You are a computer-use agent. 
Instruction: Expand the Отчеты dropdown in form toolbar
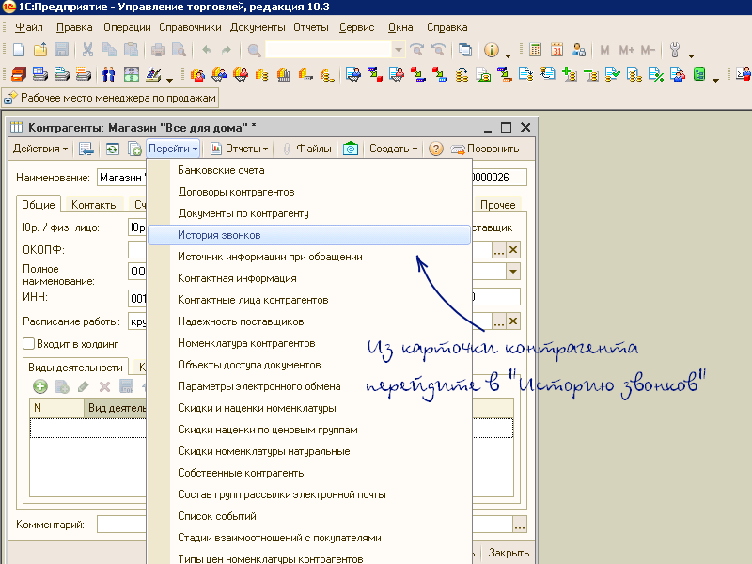coord(240,149)
